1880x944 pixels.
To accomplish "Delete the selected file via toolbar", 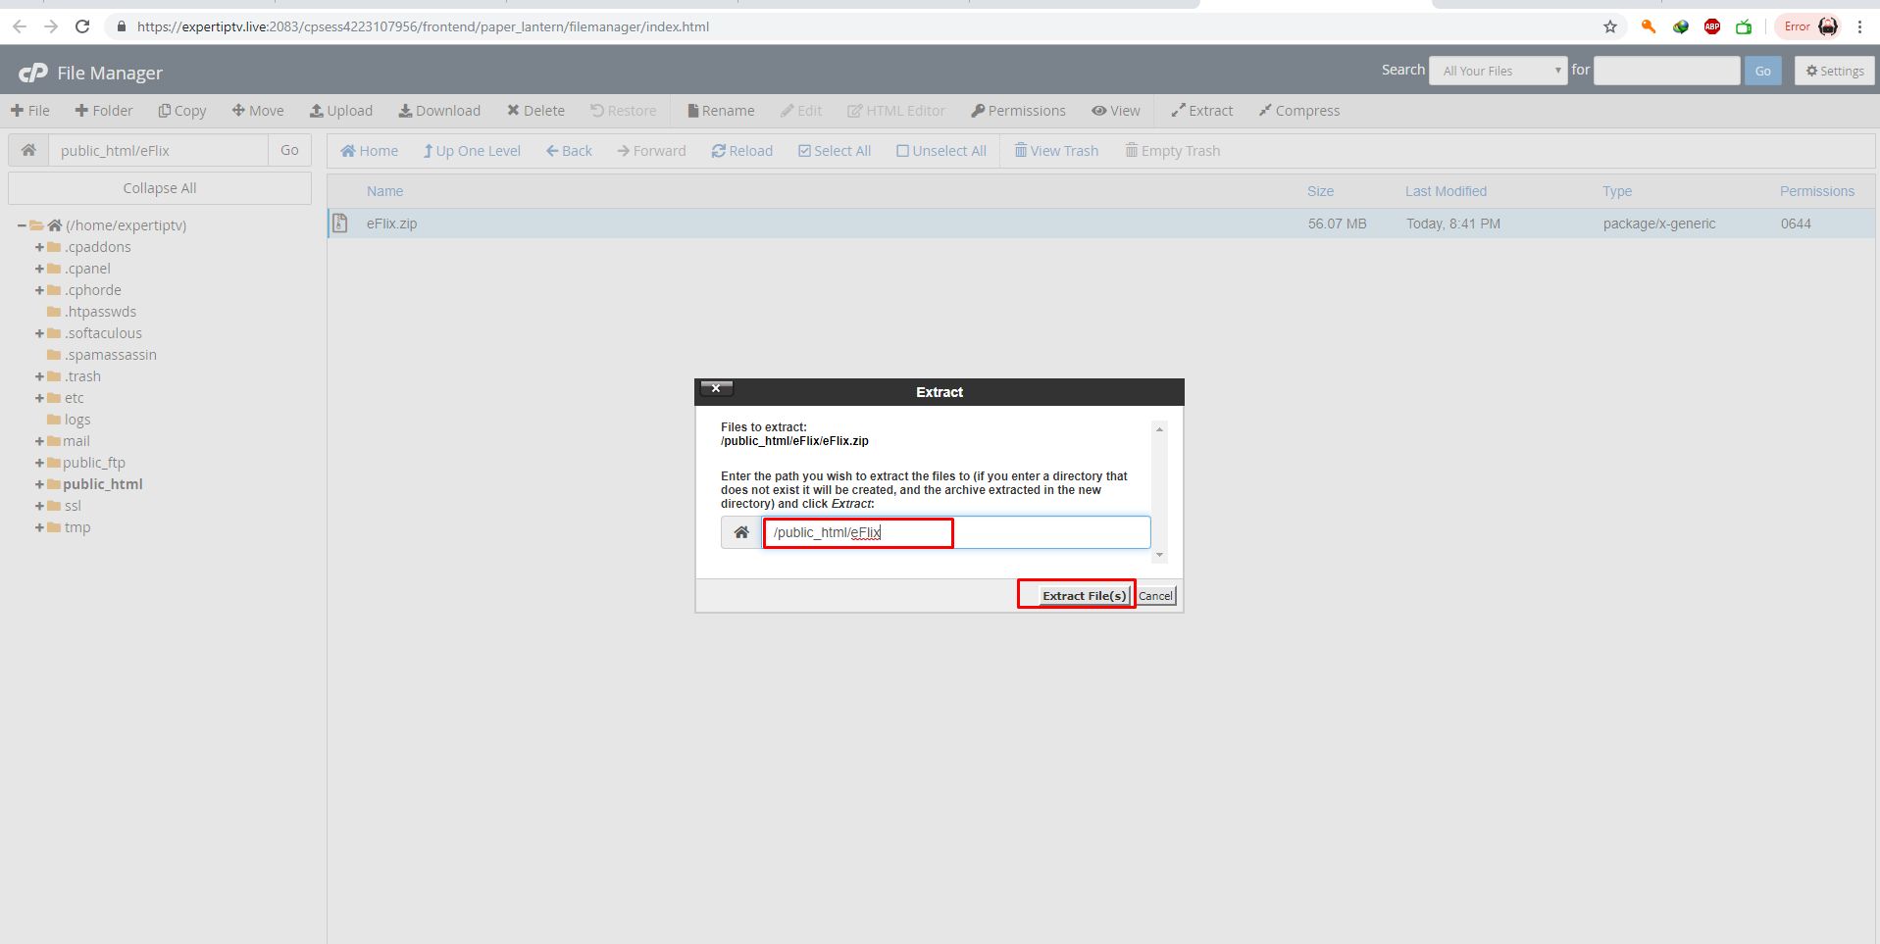I will (535, 111).
